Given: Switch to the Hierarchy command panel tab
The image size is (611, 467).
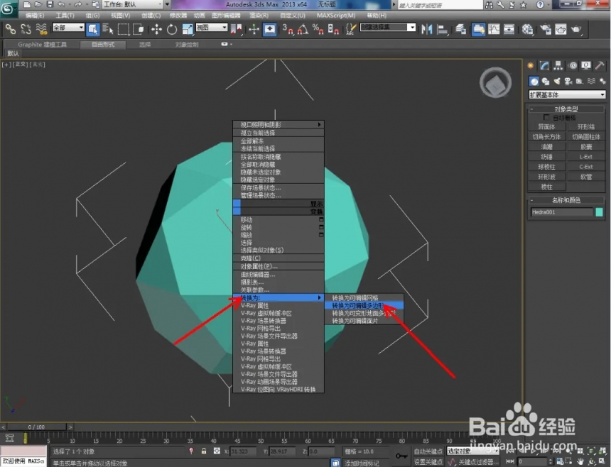Looking at the screenshot, I should pos(558,66).
